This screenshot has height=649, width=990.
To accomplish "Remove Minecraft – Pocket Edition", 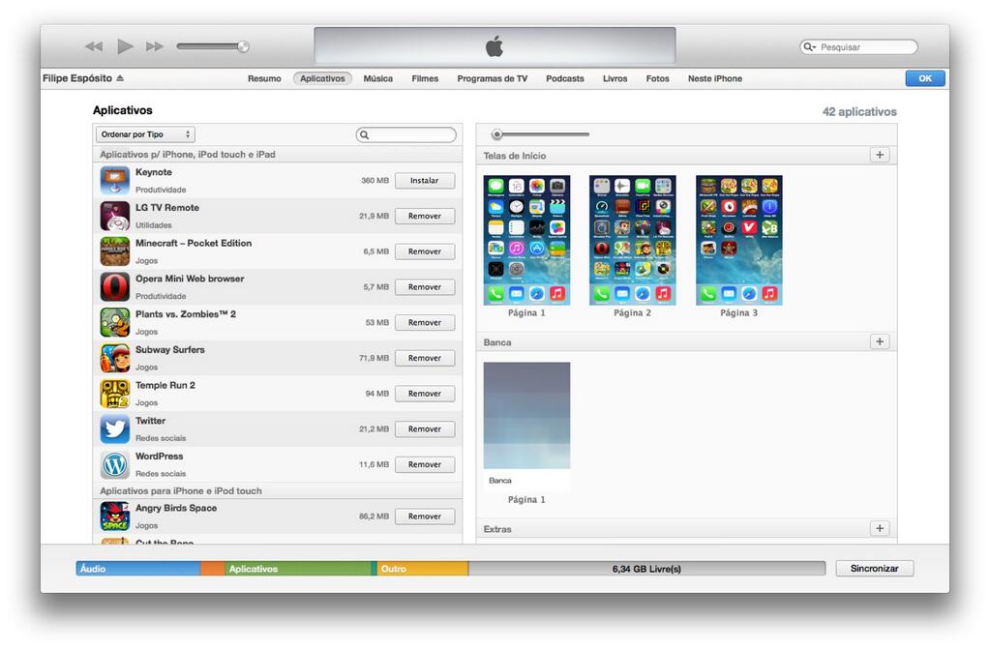I will [424, 251].
